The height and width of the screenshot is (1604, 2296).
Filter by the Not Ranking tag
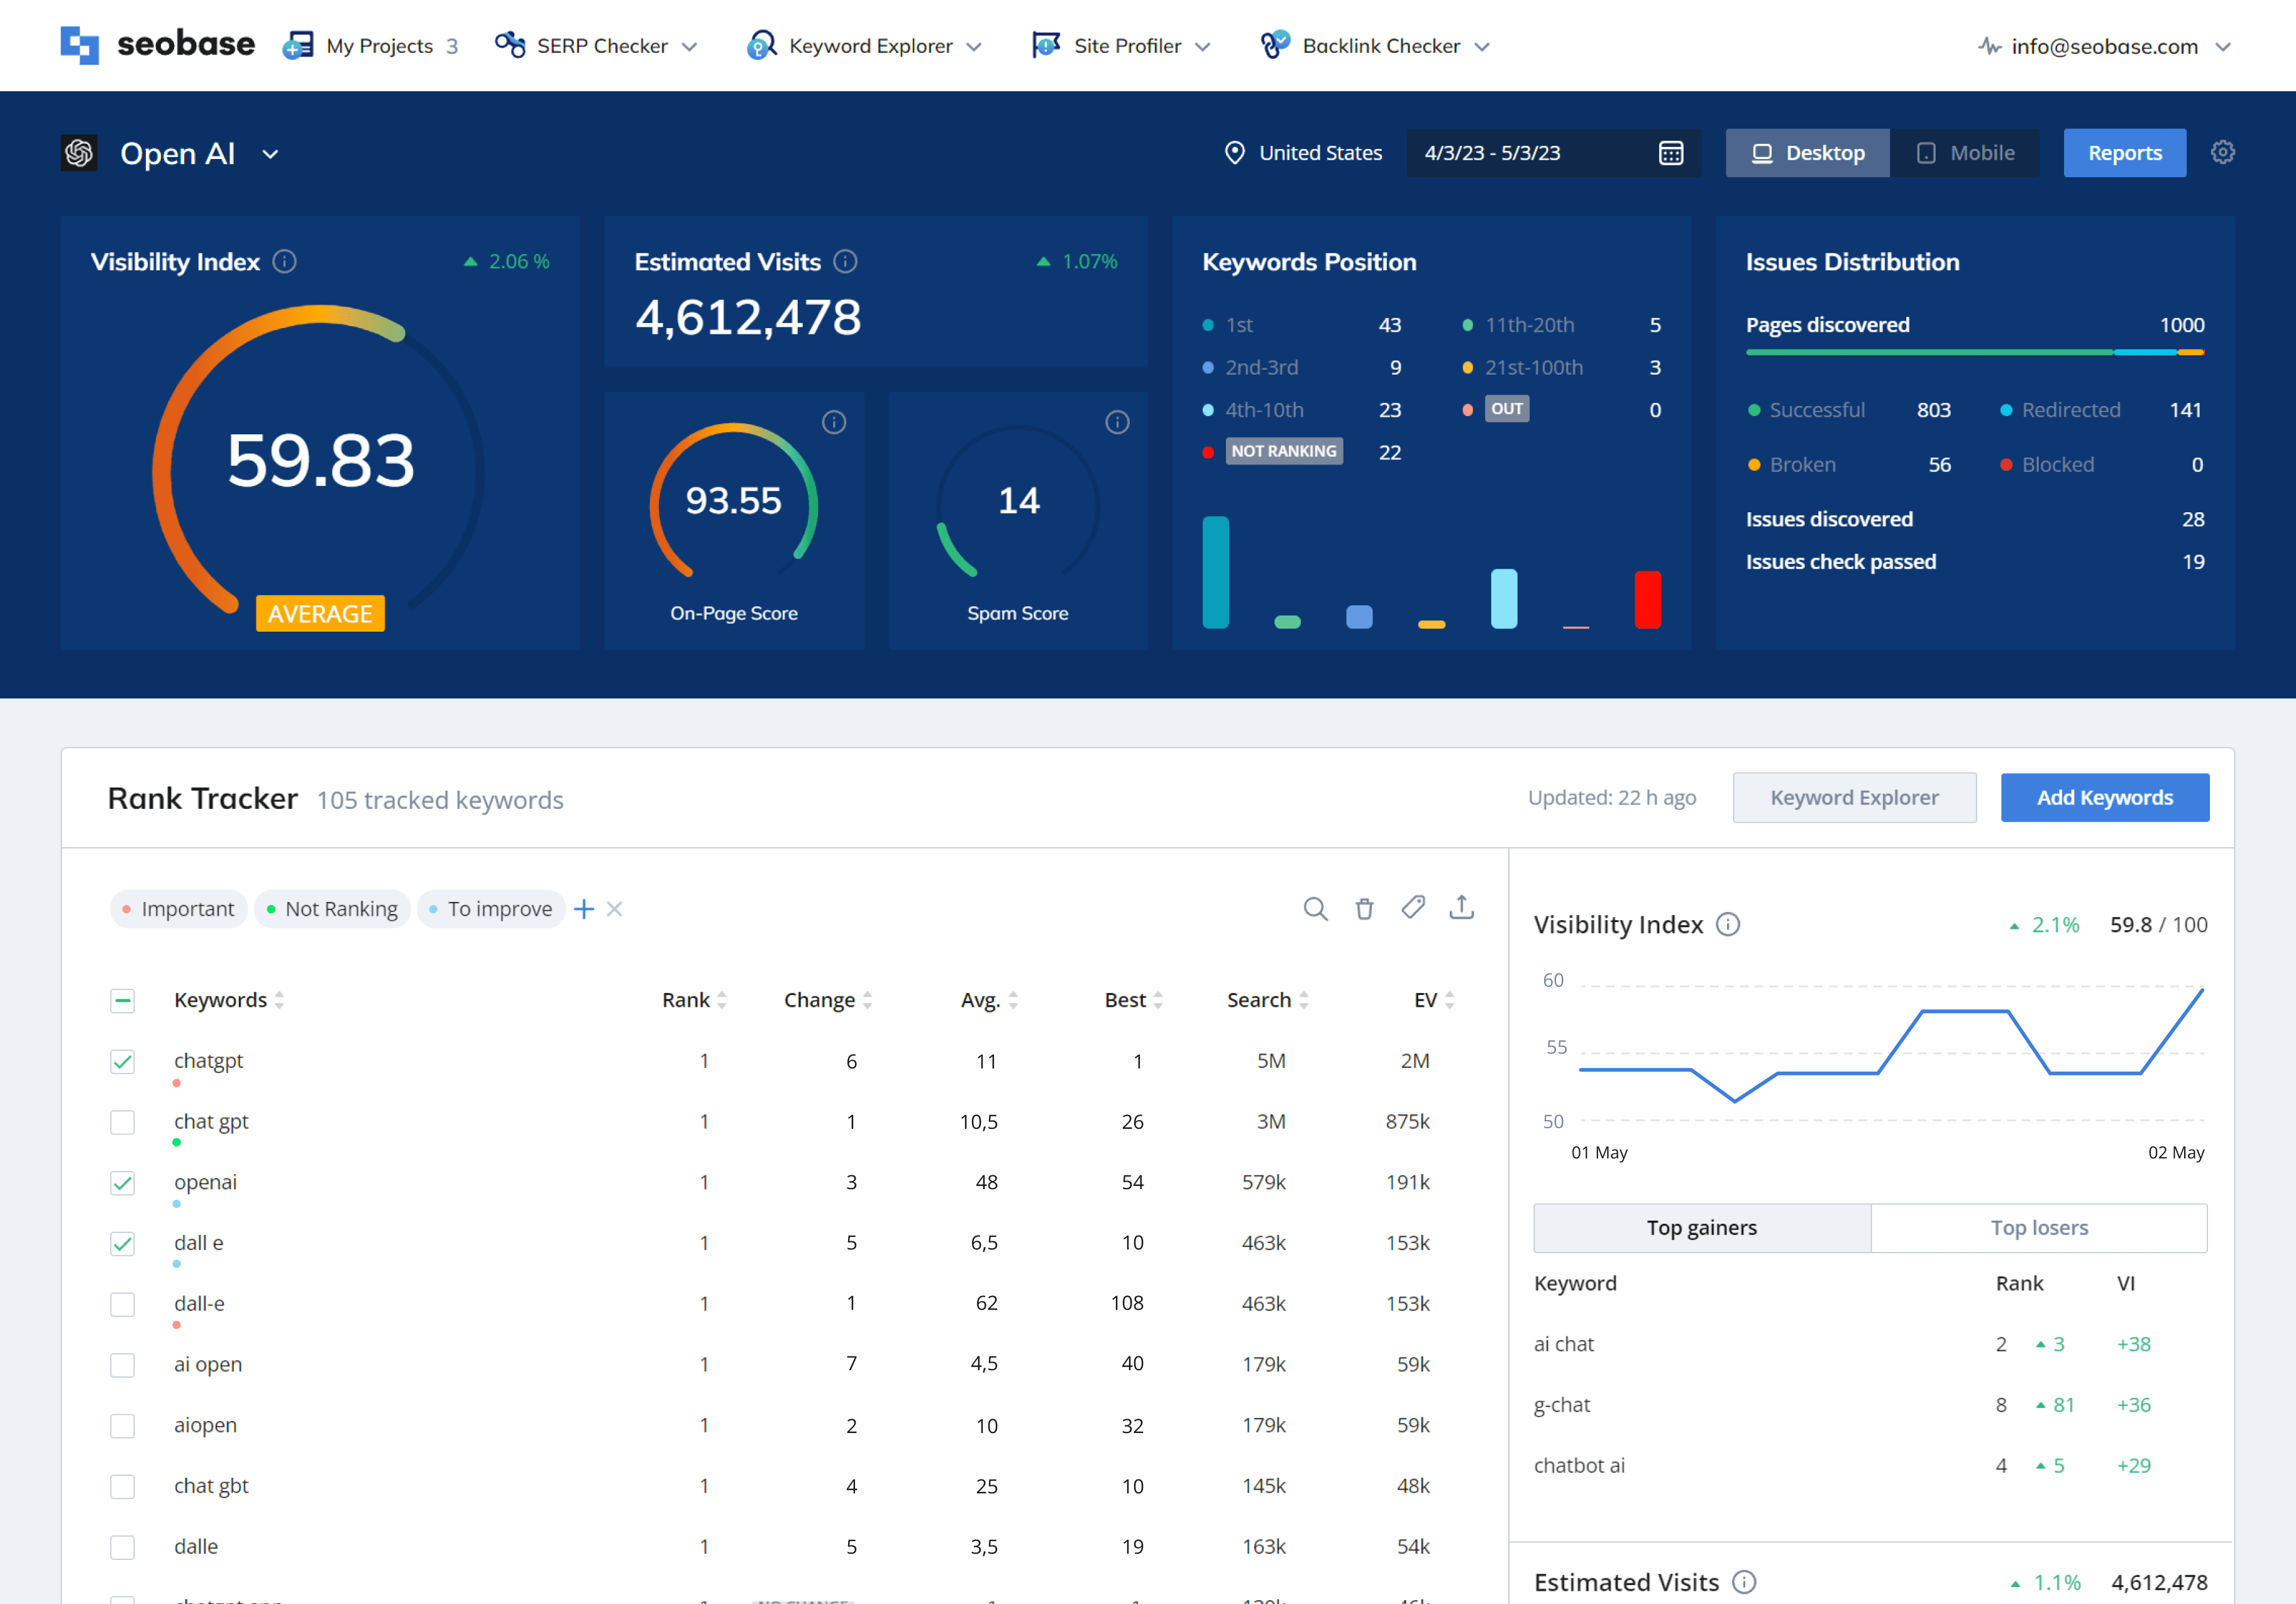tap(332, 908)
